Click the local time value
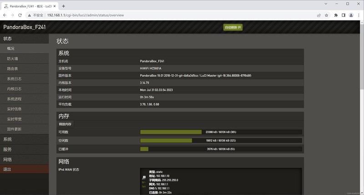Image resolution: width=364 pixels, height=195 pixels. (156, 90)
